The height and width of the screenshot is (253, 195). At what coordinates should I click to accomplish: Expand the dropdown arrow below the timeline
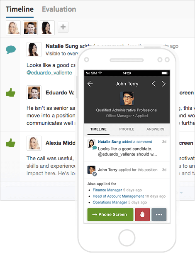pyautogui.click(x=181, y=193)
